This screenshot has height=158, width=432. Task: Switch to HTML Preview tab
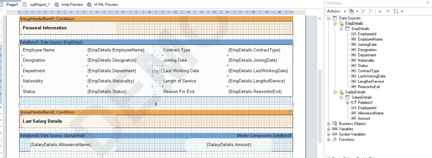coord(102,5)
